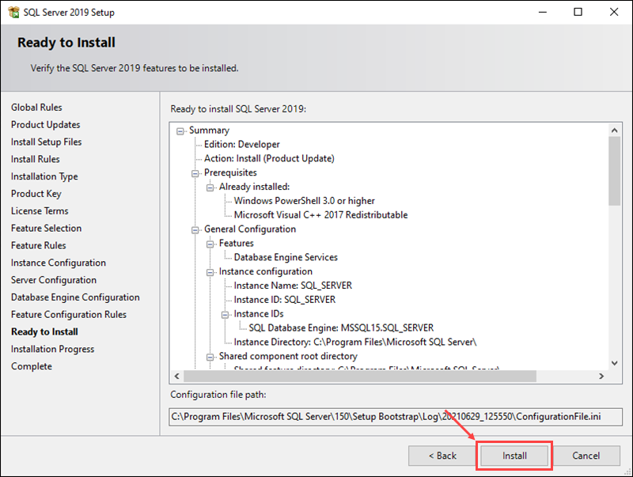Collapse the Features node

click(210, 244)
